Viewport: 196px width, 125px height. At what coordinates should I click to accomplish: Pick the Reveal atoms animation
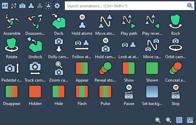[105, 68]
